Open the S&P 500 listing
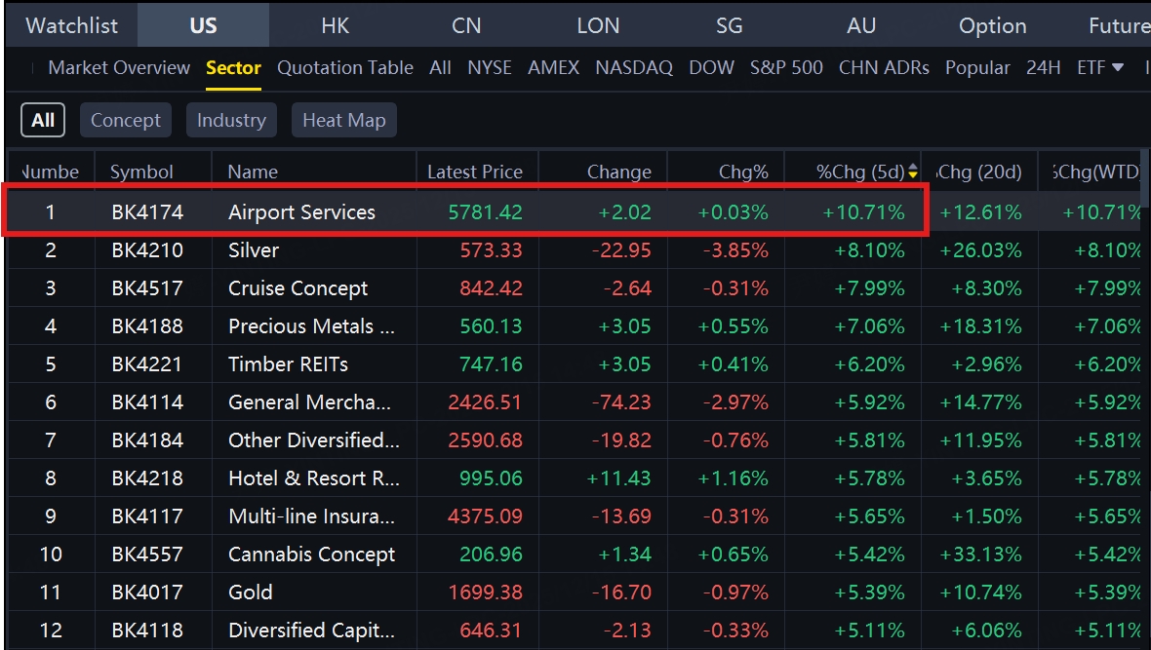Viewport: 1151px width, 650px height. tap(786, 68)
